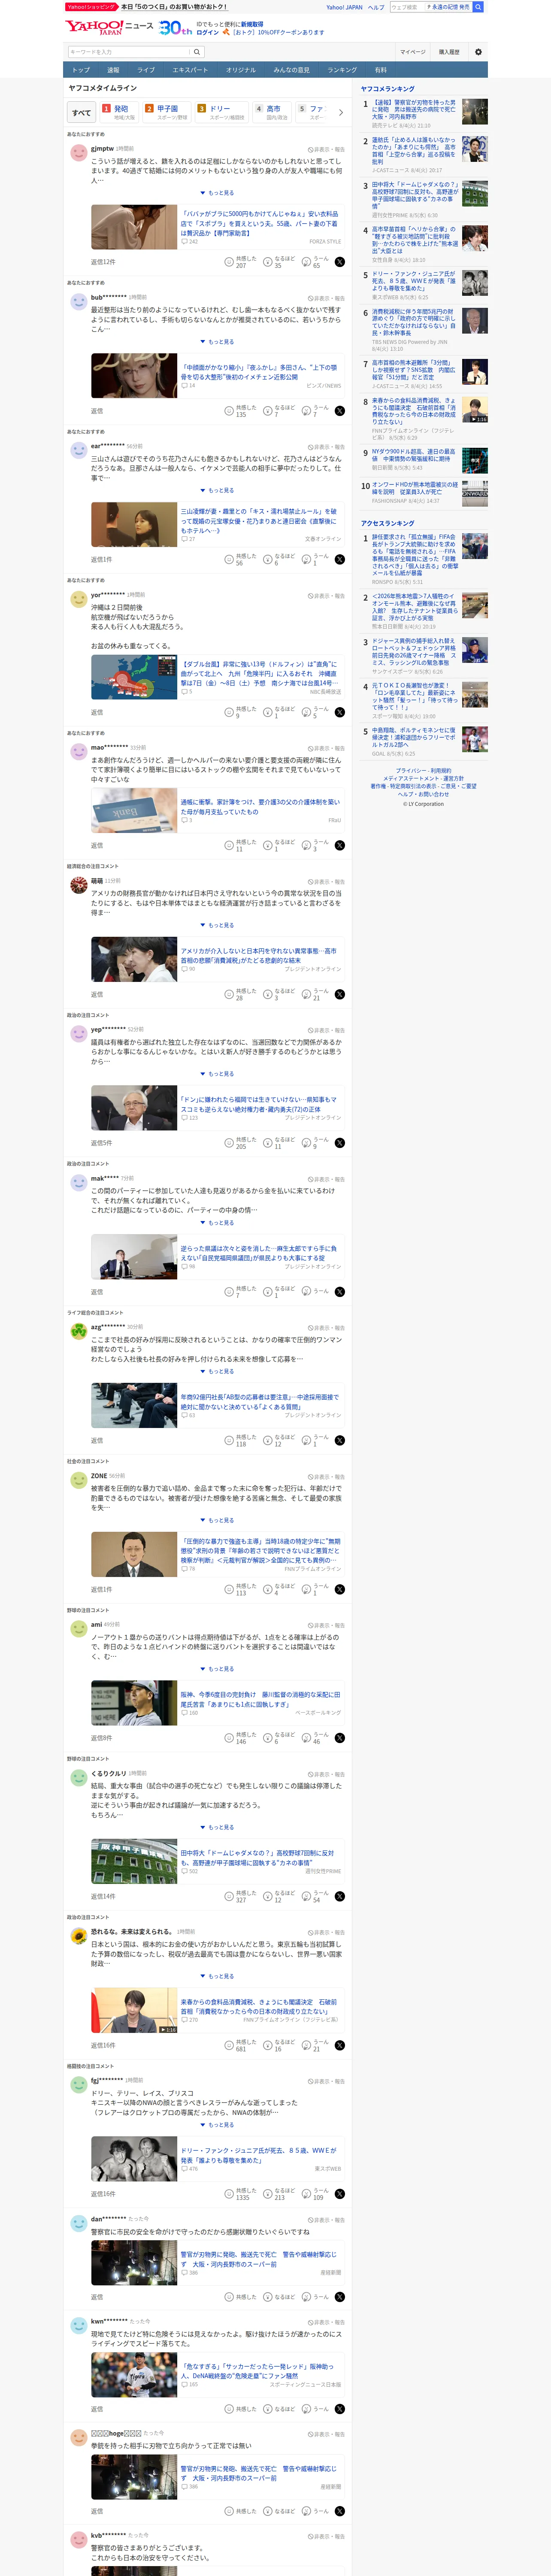Click the ログイン link
The width and height of the screenshot is (551, 2576).
coord(208,32)
